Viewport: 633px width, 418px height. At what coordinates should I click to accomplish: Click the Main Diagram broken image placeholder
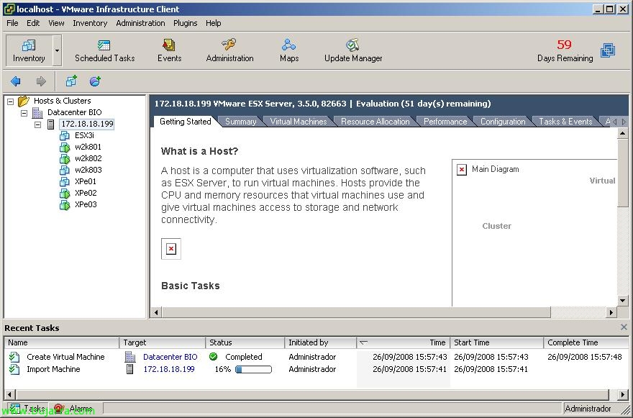point(462,170)
